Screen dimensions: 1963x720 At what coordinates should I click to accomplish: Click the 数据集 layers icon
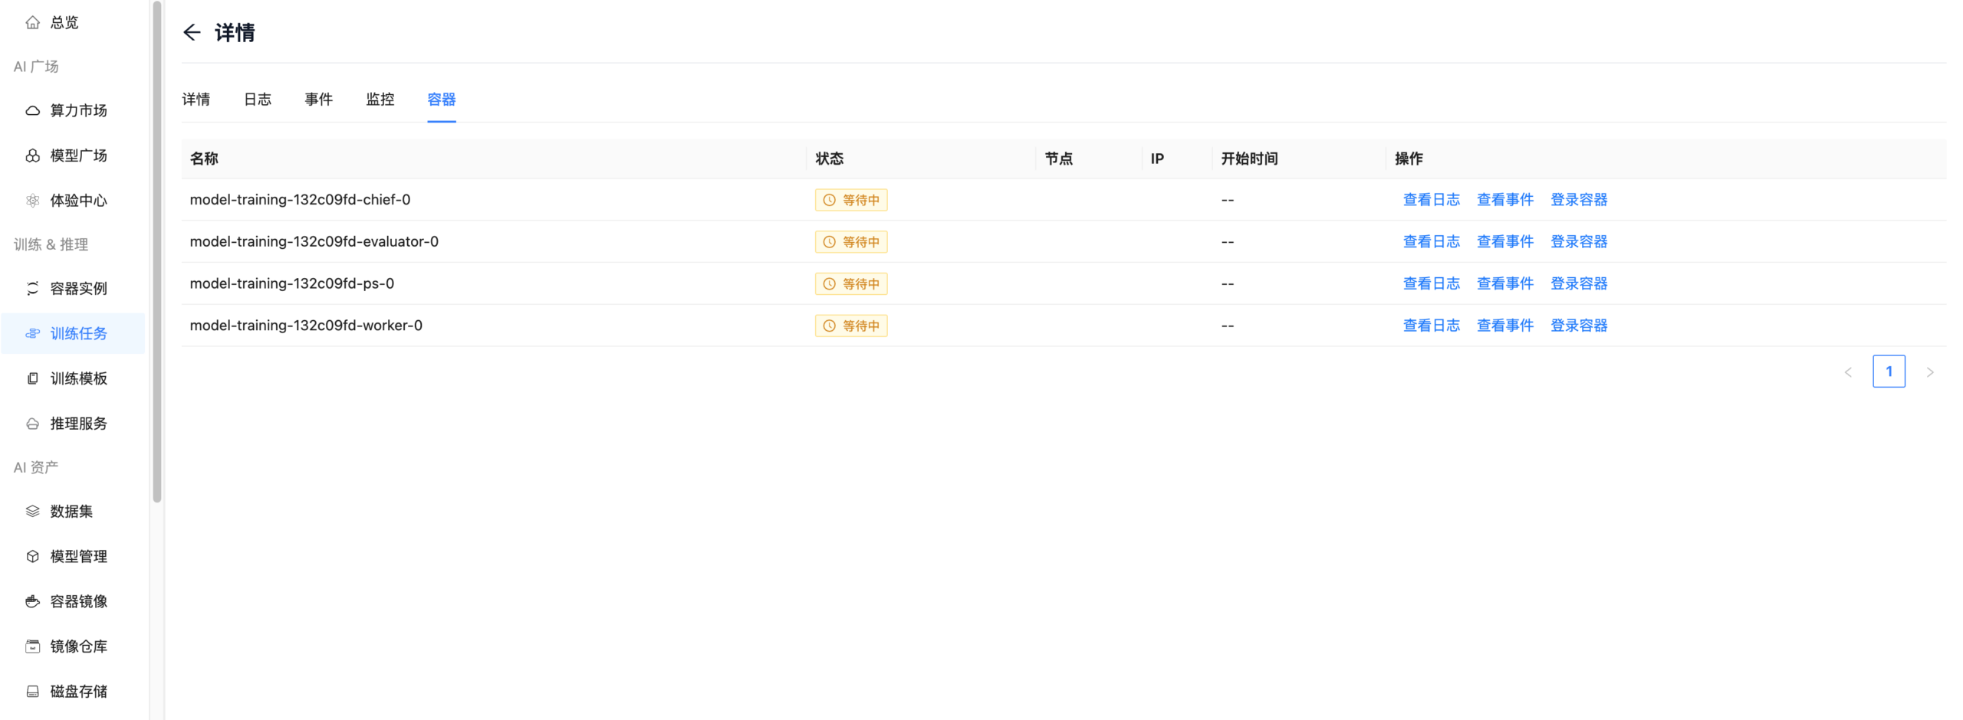click(32, 512)
